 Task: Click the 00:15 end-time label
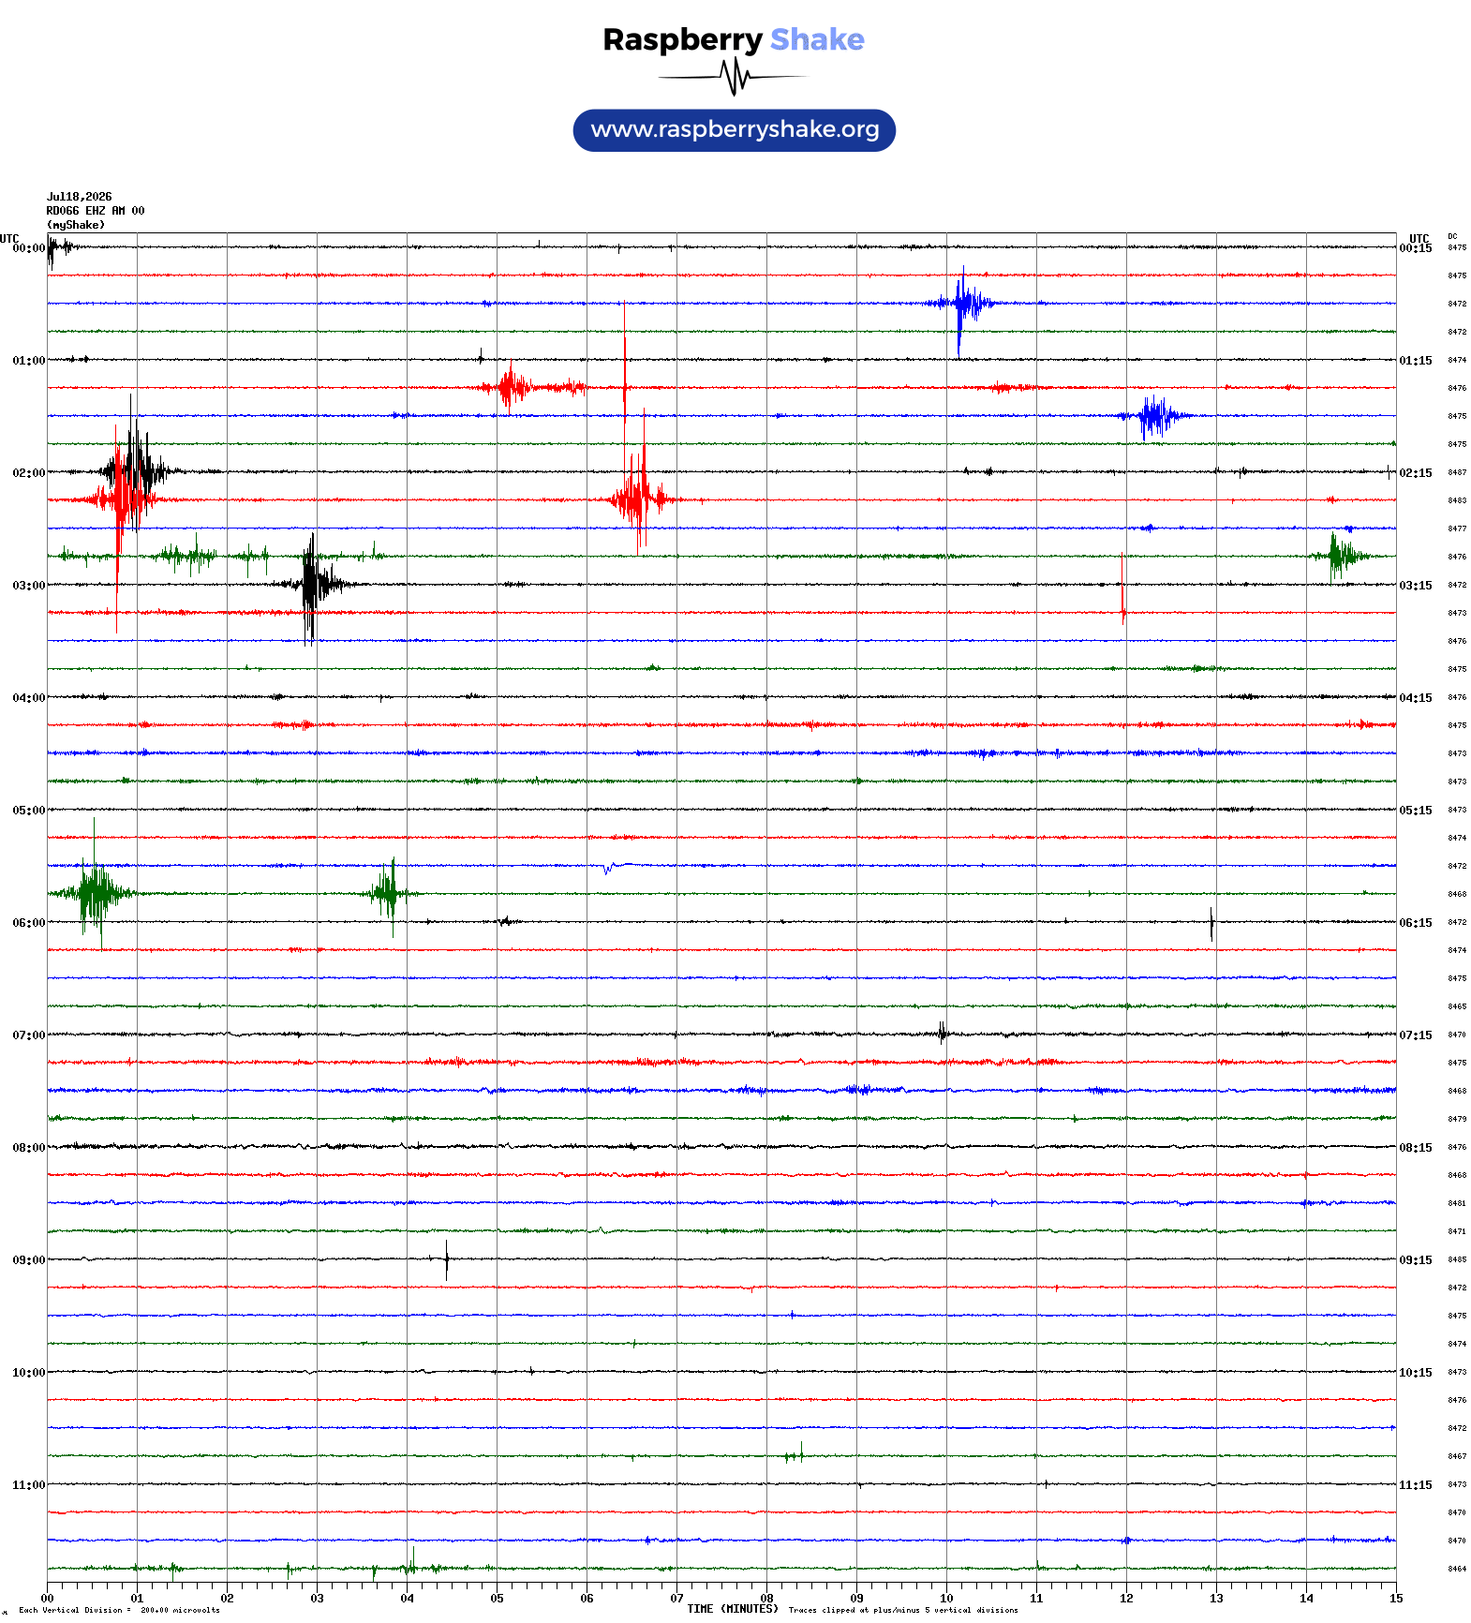[x=1416, y=248]
